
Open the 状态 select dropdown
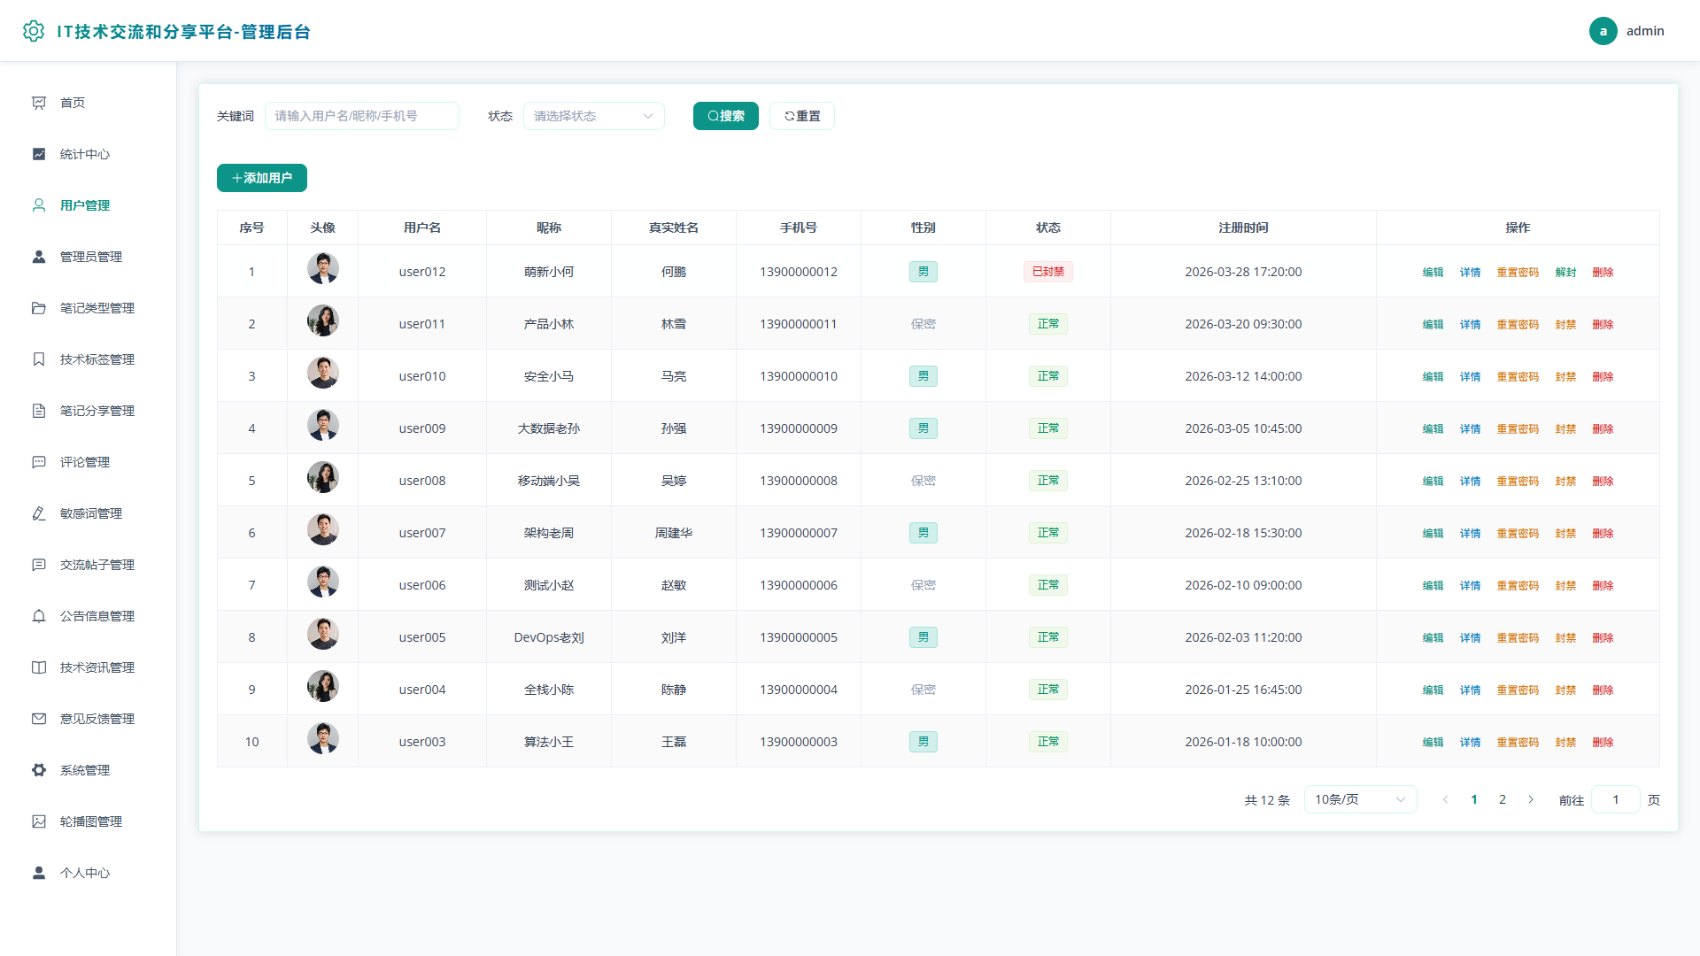(x=594, y=116)
